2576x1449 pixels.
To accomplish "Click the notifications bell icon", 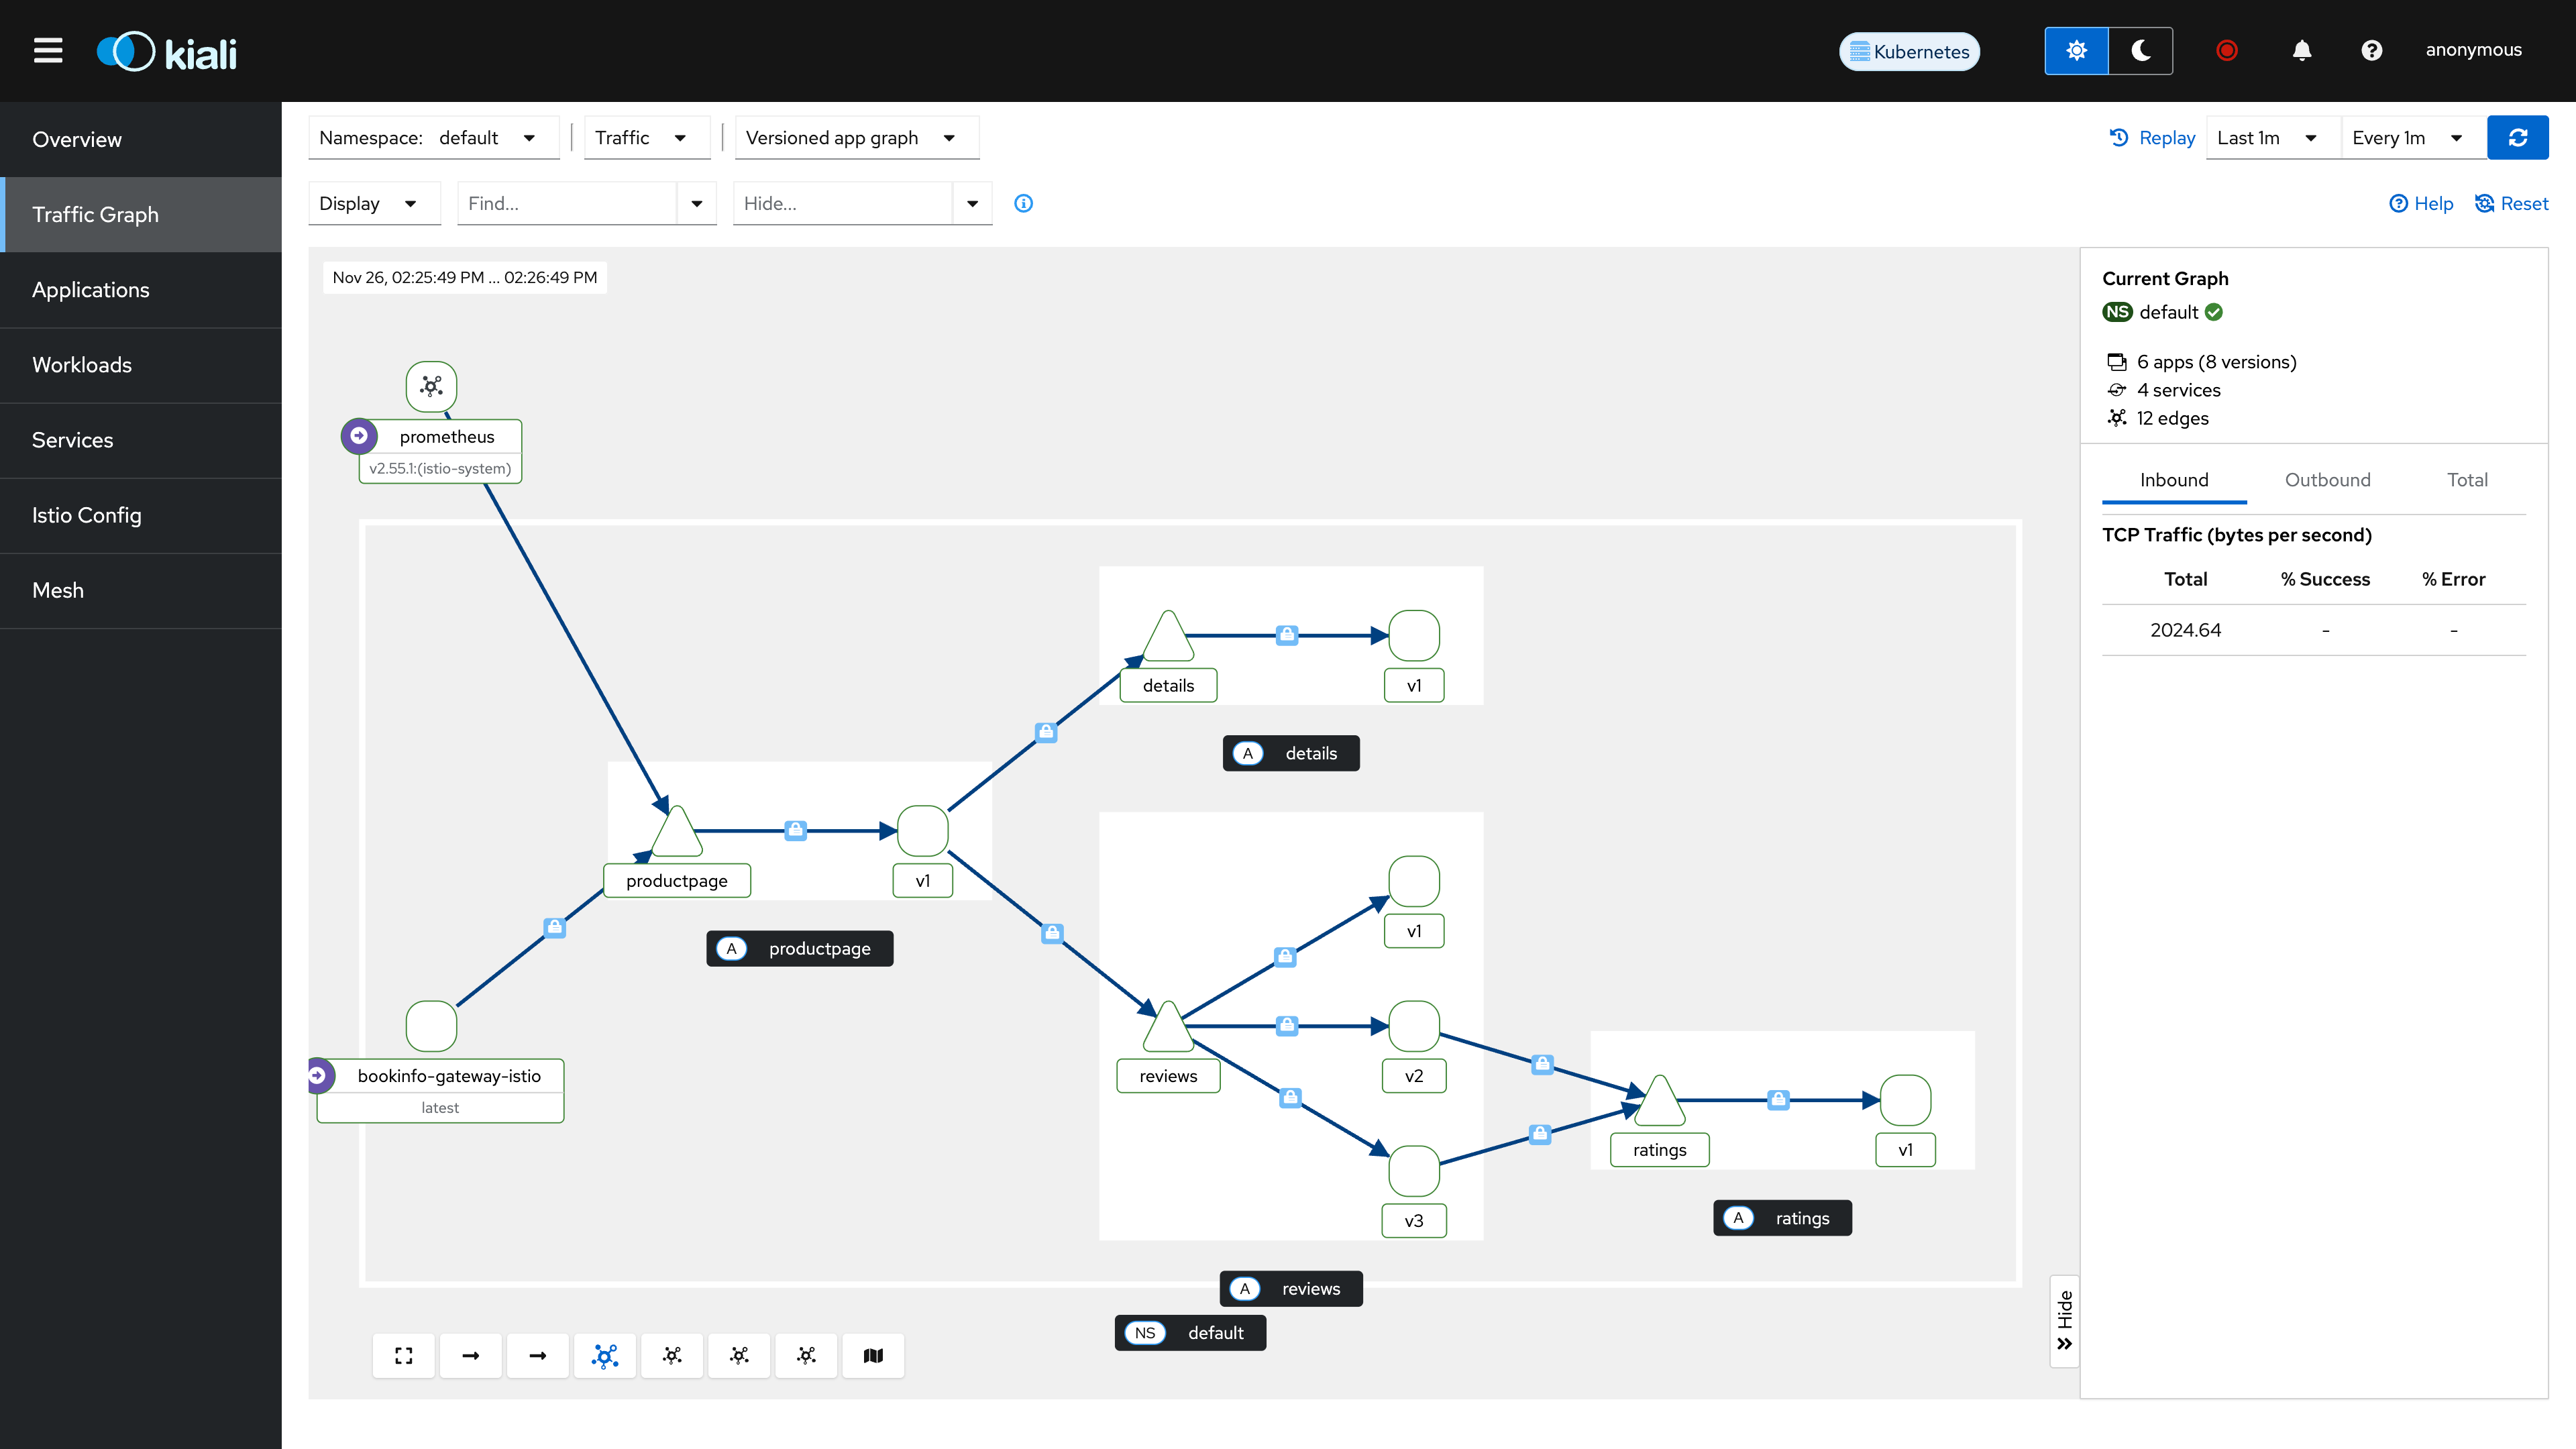I will coord(2301,50).
